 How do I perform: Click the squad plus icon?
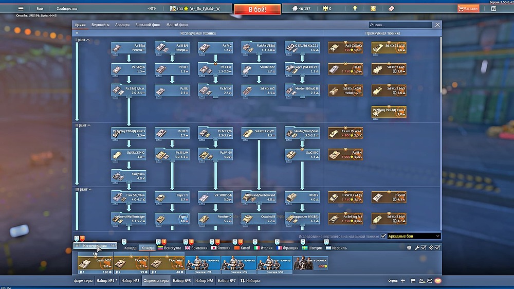pos(403,281)
